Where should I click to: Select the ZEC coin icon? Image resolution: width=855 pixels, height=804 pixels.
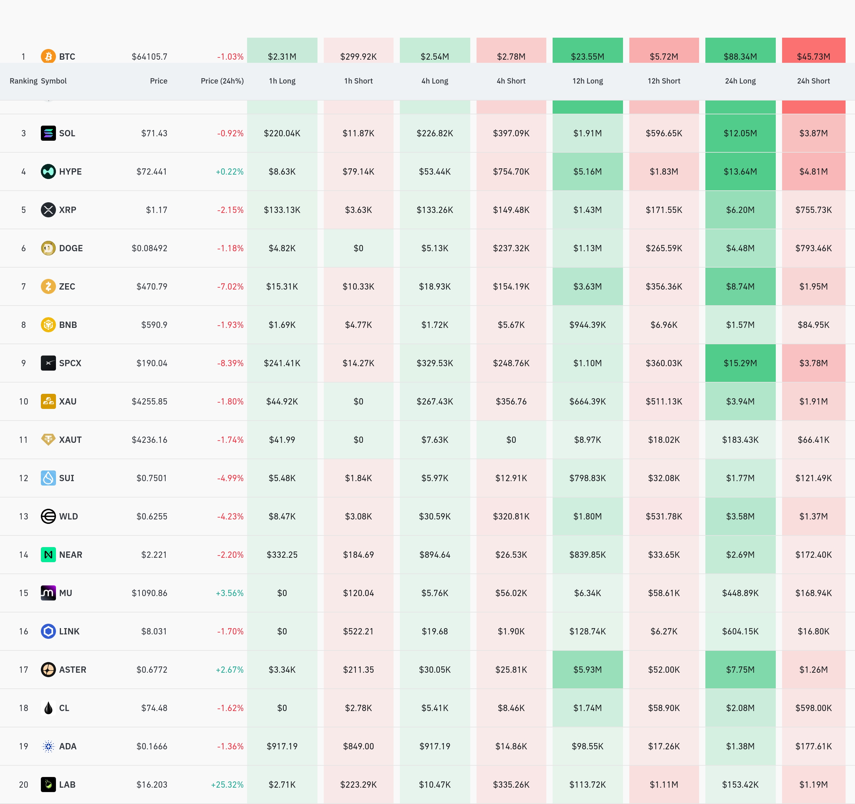[48, 286]
